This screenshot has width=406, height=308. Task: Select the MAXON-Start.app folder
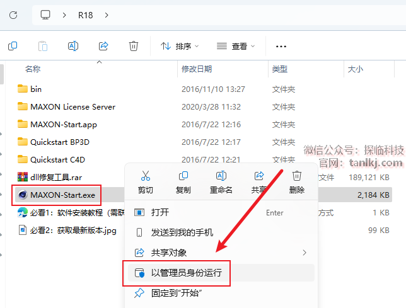tap(64, 125)
